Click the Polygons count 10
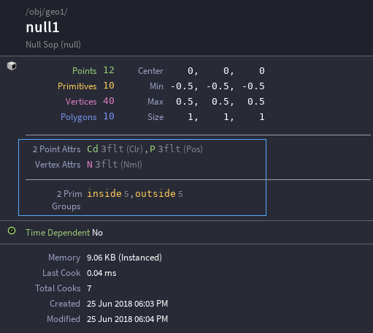This screenshot has width=373, height=333. point(109,116)
